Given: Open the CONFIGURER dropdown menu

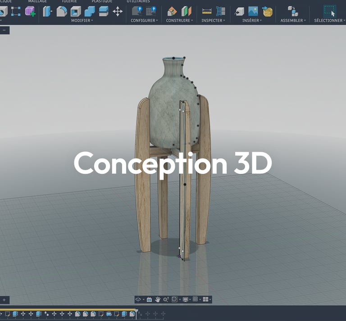Looking at the screenshot, I should click(144, 21).
